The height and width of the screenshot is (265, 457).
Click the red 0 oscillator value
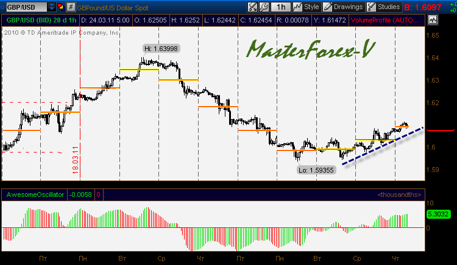pyautogui.click(x=99, y=194)
